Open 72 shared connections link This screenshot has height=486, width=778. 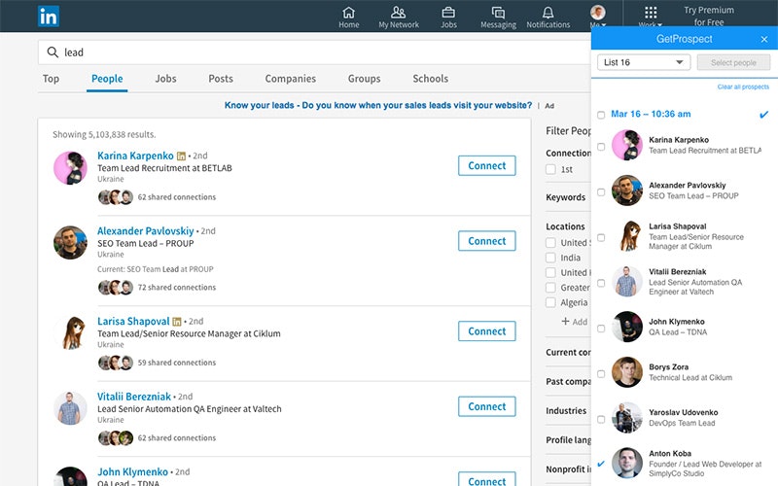pyautogui.click(x=177, y=287)
